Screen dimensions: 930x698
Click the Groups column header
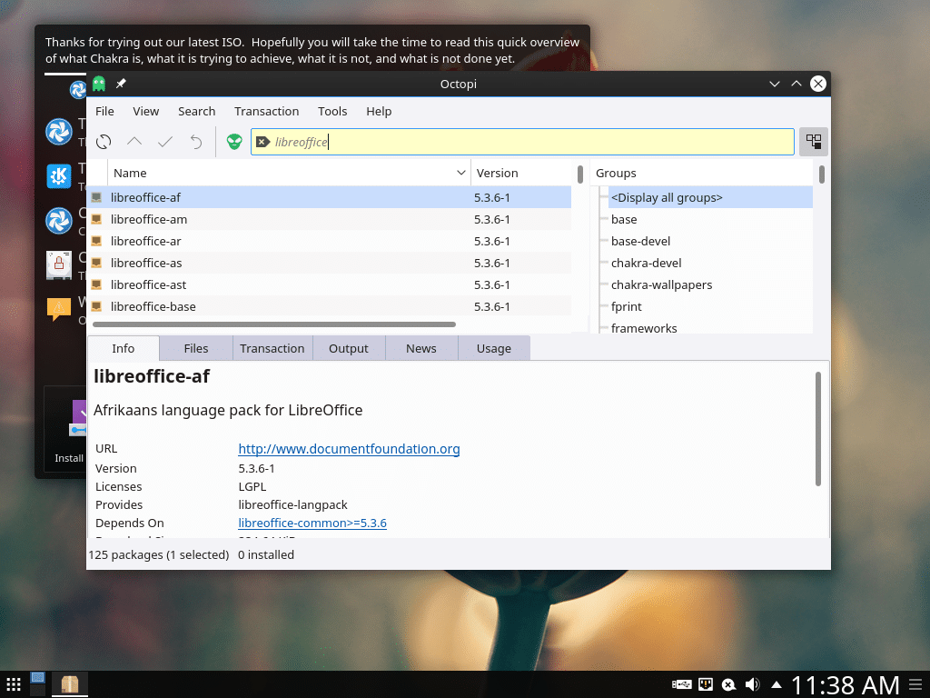(702, 173)
